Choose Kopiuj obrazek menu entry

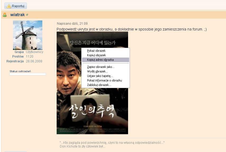(x=106, y=55)
